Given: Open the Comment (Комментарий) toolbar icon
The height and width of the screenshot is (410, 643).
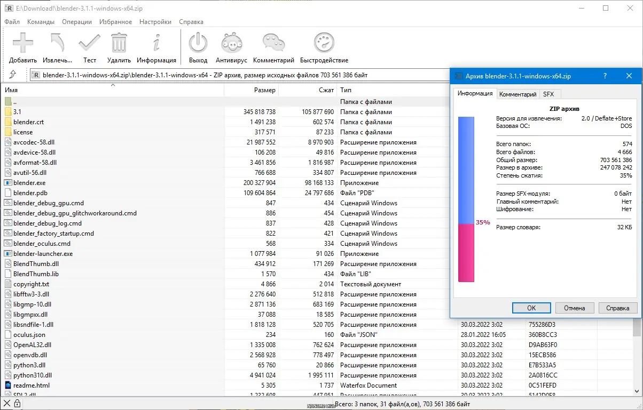Looking at the screenshot, I should click(x=273, y=43).
